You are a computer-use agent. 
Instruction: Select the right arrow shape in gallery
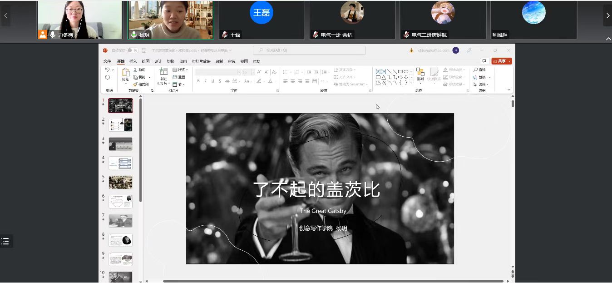[x=400, y=77]
